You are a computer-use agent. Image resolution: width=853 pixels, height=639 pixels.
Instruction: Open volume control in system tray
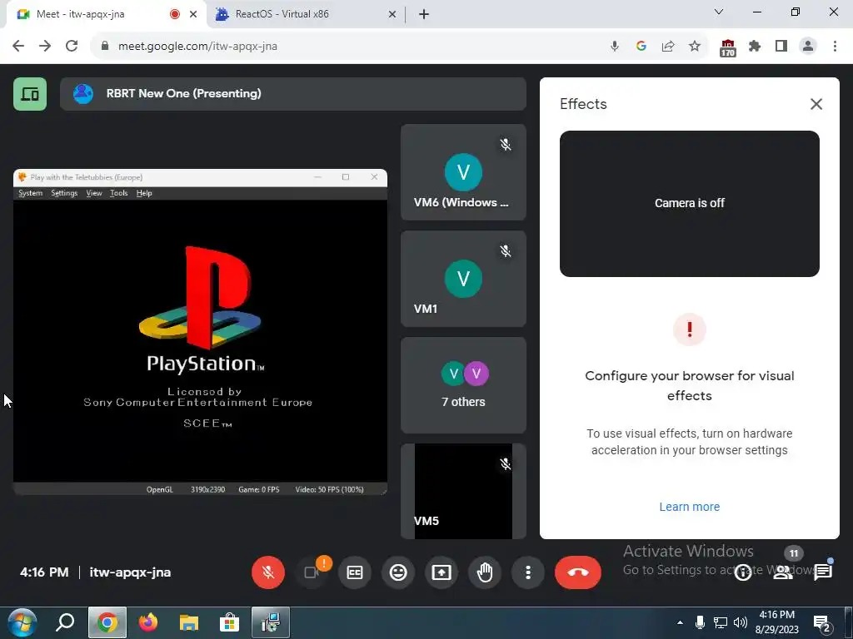pos(740,622)
